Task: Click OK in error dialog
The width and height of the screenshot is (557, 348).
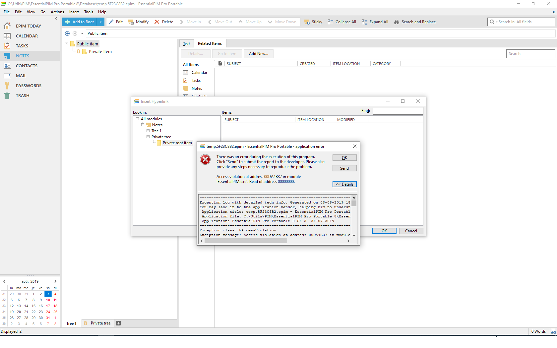Action: click(x=344, y=158)
